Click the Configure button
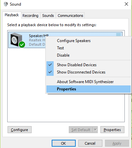 19,130
